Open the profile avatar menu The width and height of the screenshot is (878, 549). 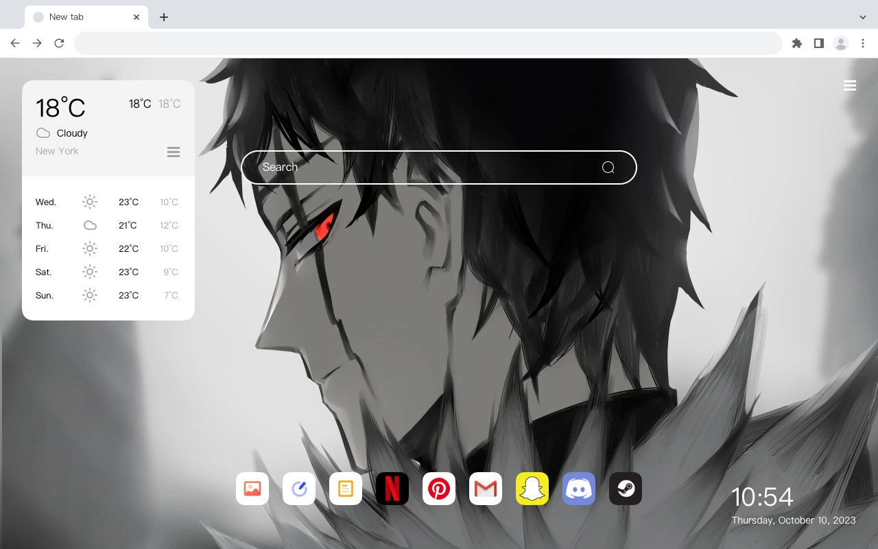(841, 43)
